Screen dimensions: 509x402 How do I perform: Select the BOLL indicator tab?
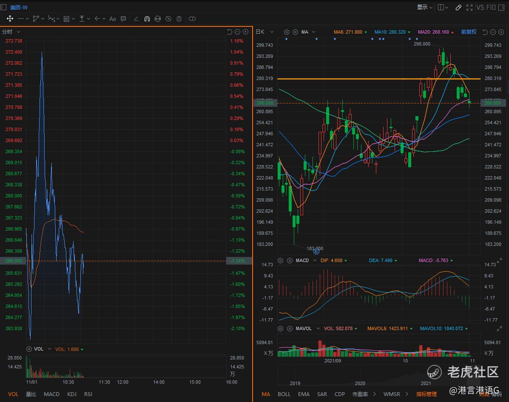click(x=284, y=394)
